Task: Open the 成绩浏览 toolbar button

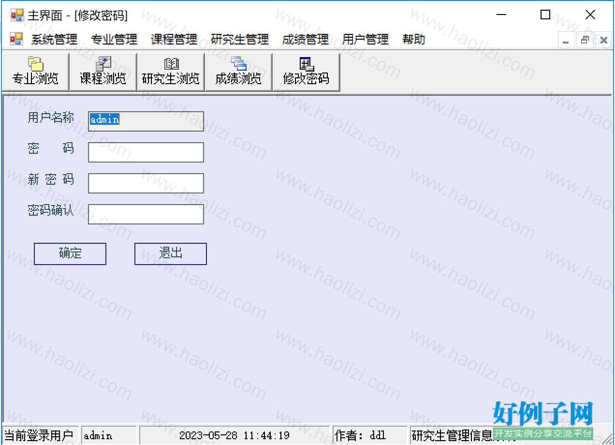Action: tap(239, 72)
